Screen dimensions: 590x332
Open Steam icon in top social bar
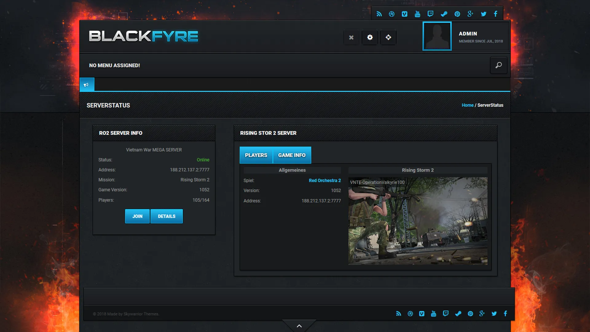tap(444, 14)
